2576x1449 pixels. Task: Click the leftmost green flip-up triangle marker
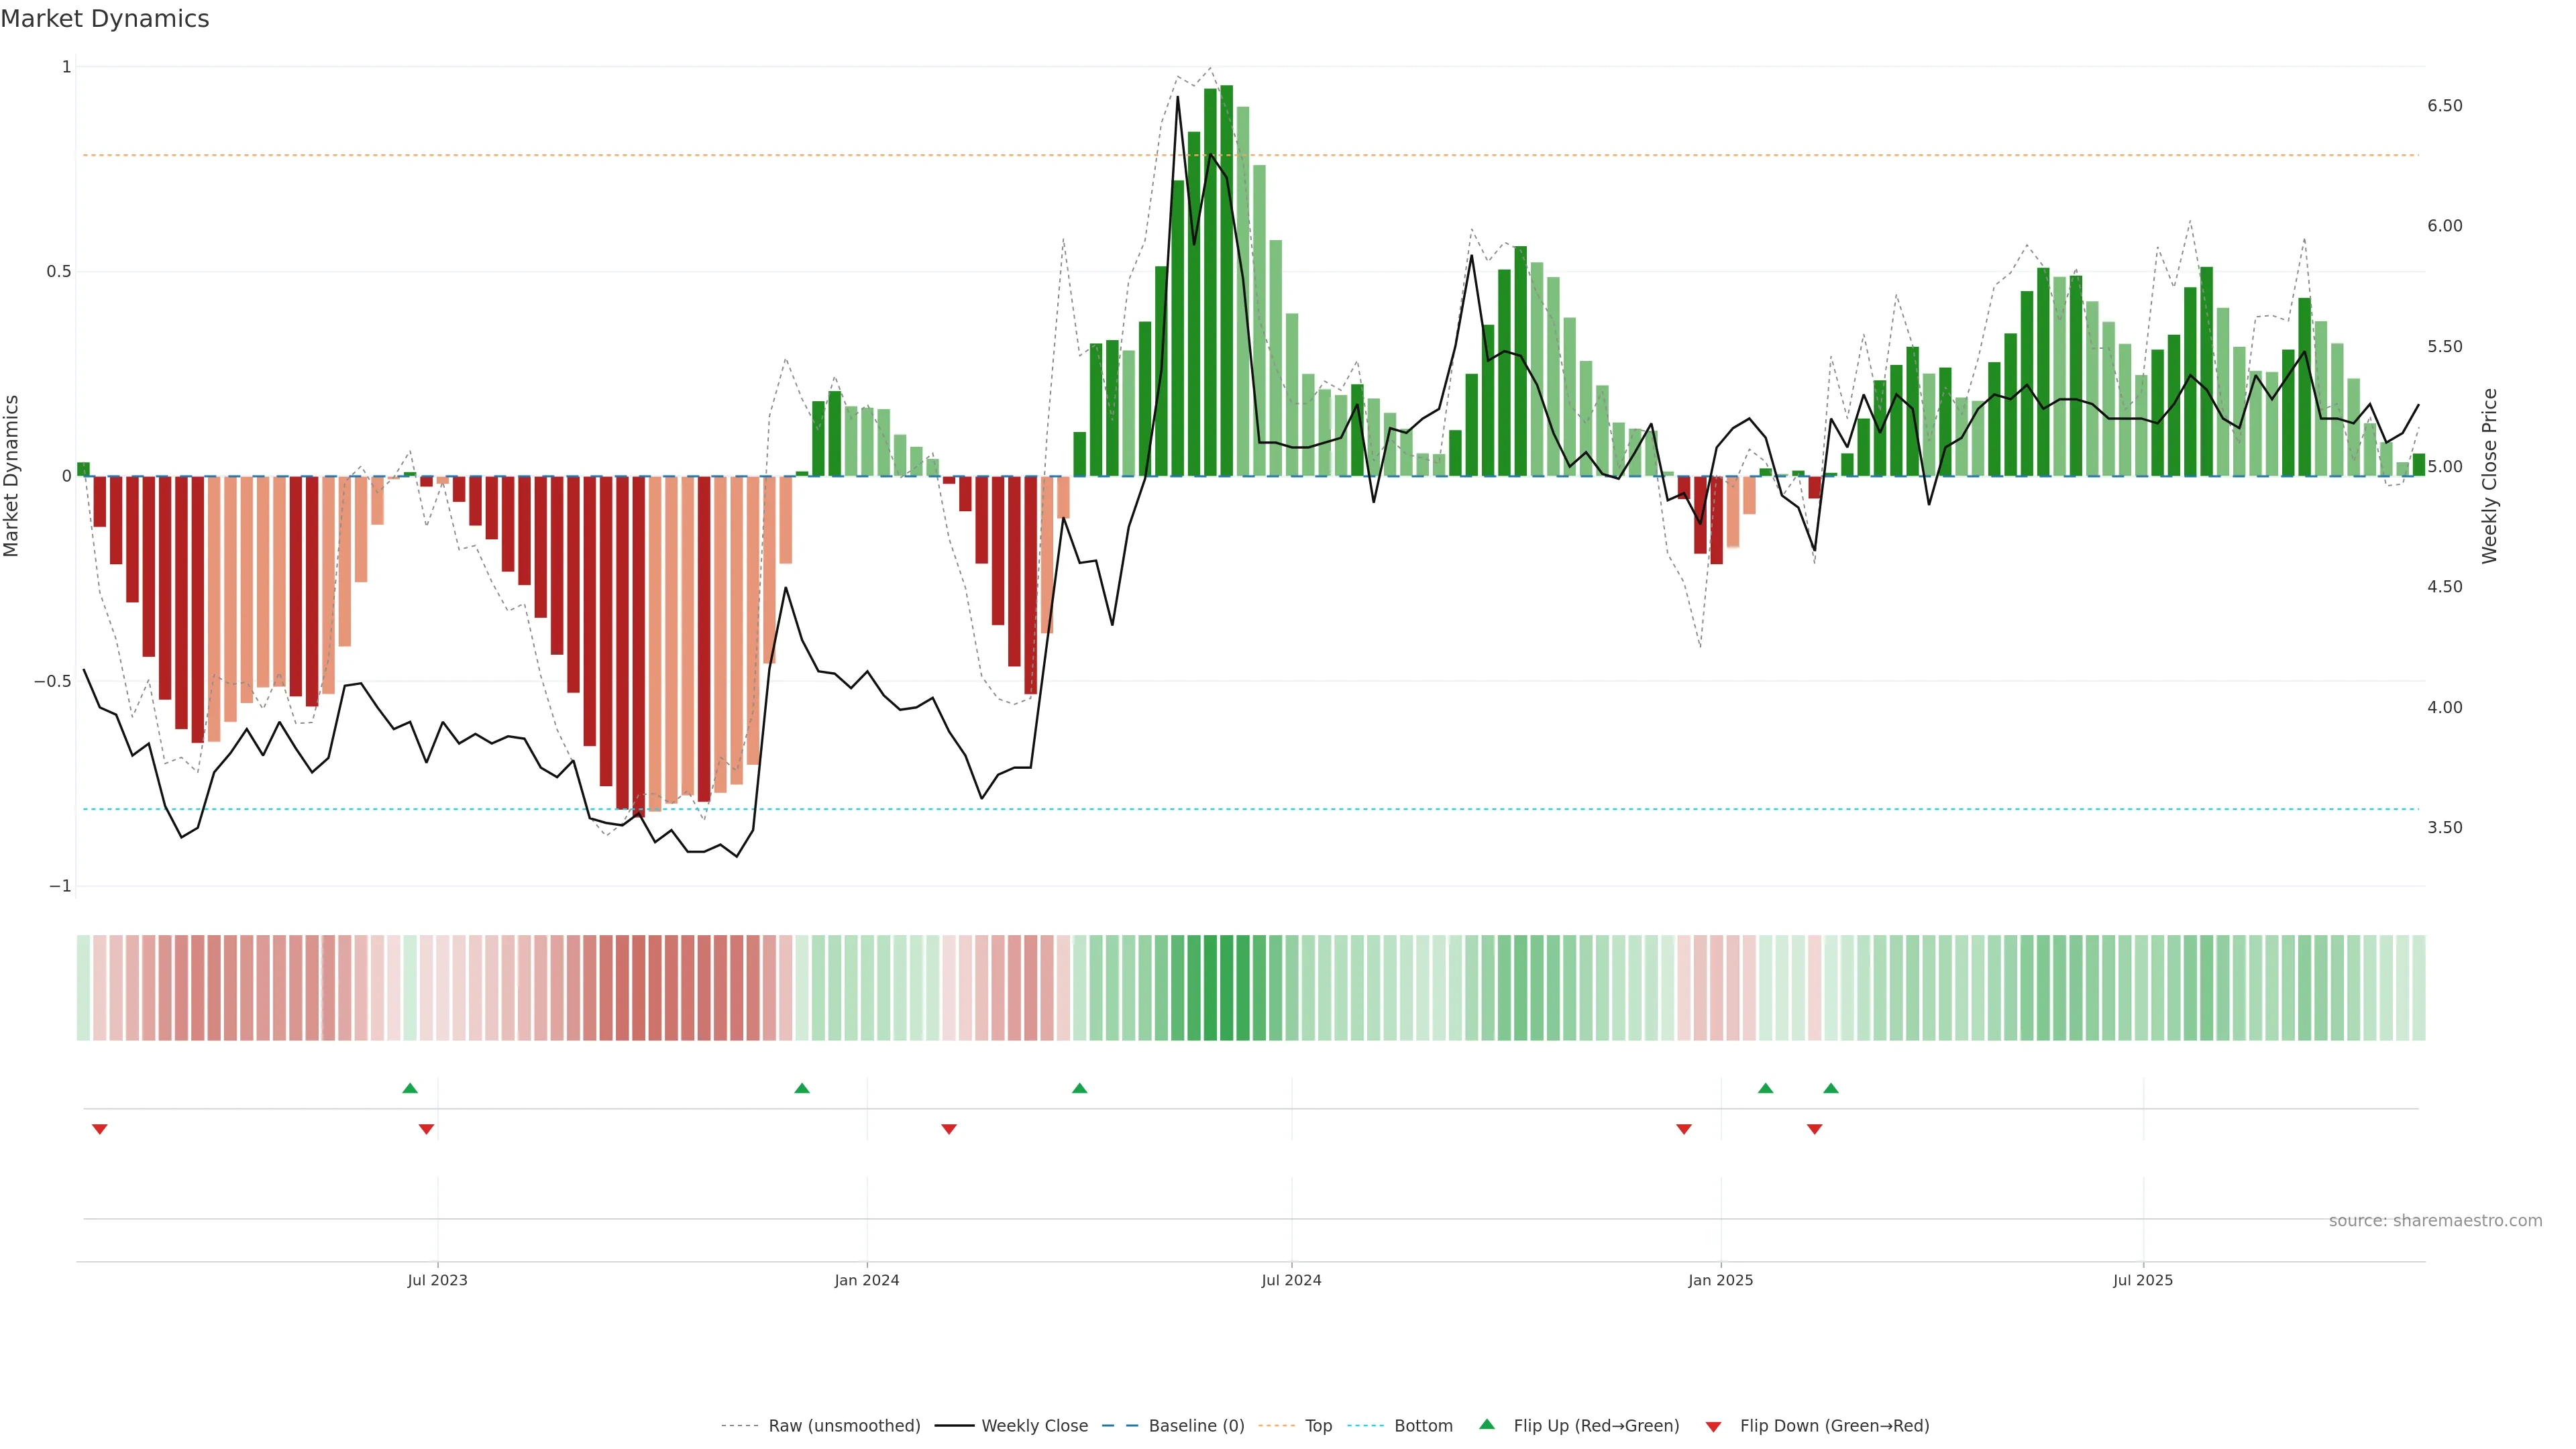(410, 1088)
